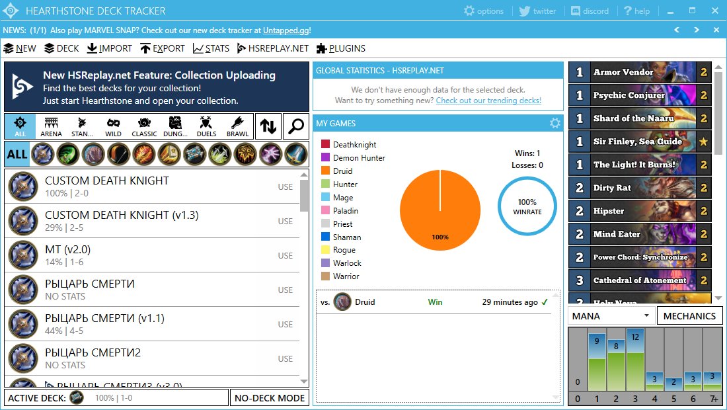Open the trending decks link
The image size is (727, 410).
(x=488, y=100)
